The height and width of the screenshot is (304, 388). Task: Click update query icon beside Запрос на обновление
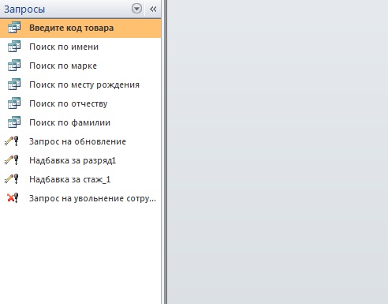[12, 141]
